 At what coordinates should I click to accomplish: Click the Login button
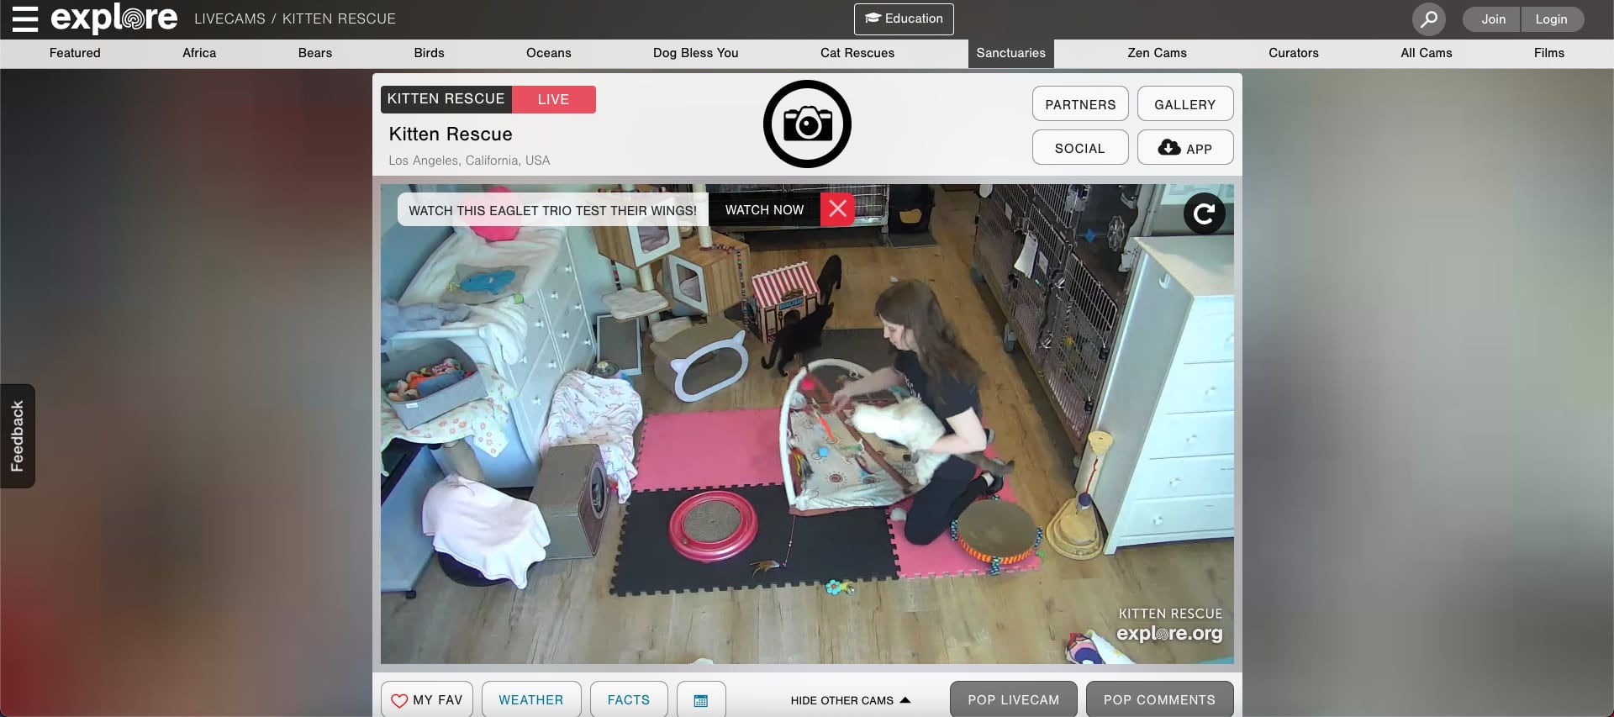(x=1552, y=18)
